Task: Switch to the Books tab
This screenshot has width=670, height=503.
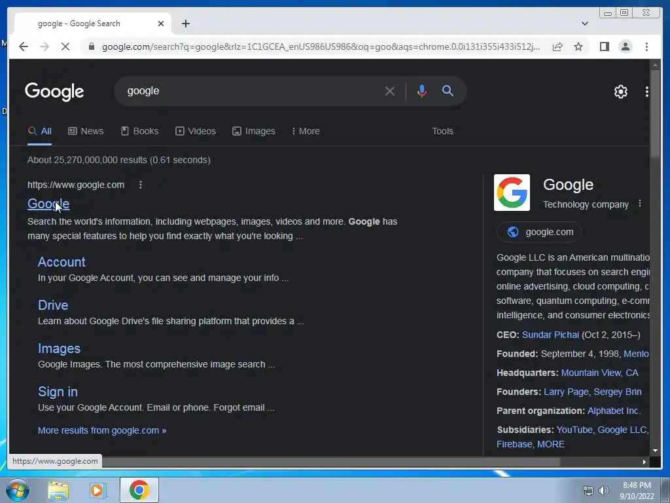Action: (x=140, y=131)
